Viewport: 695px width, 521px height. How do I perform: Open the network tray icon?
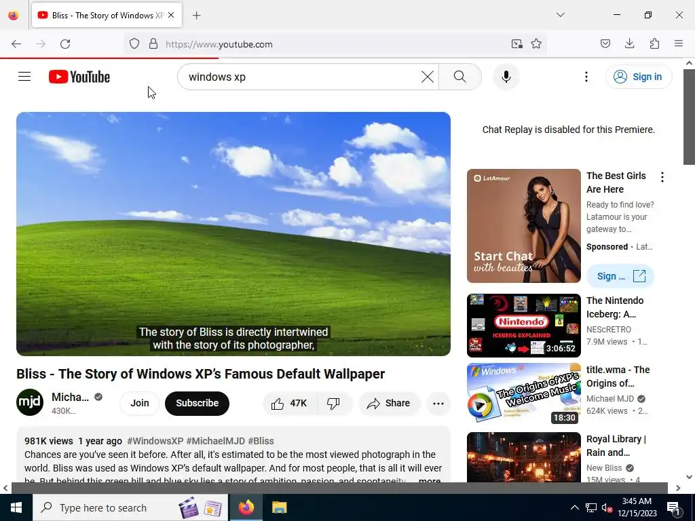(591, 507)
